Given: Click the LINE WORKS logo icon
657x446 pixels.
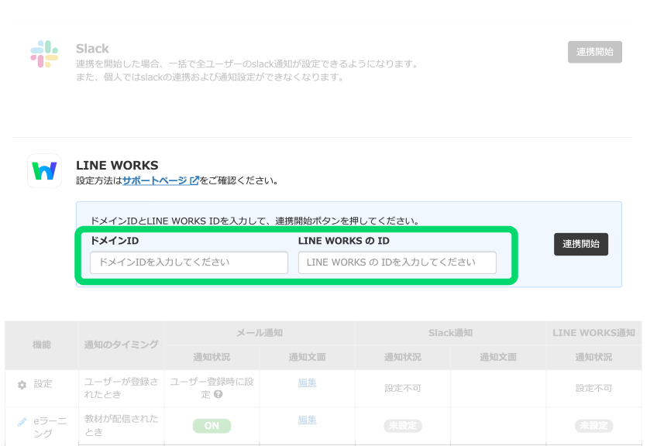Looking at the screenshot, I should 44,170.
